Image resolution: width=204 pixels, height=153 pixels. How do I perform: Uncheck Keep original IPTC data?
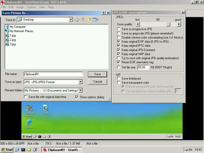tap(119, 46)
